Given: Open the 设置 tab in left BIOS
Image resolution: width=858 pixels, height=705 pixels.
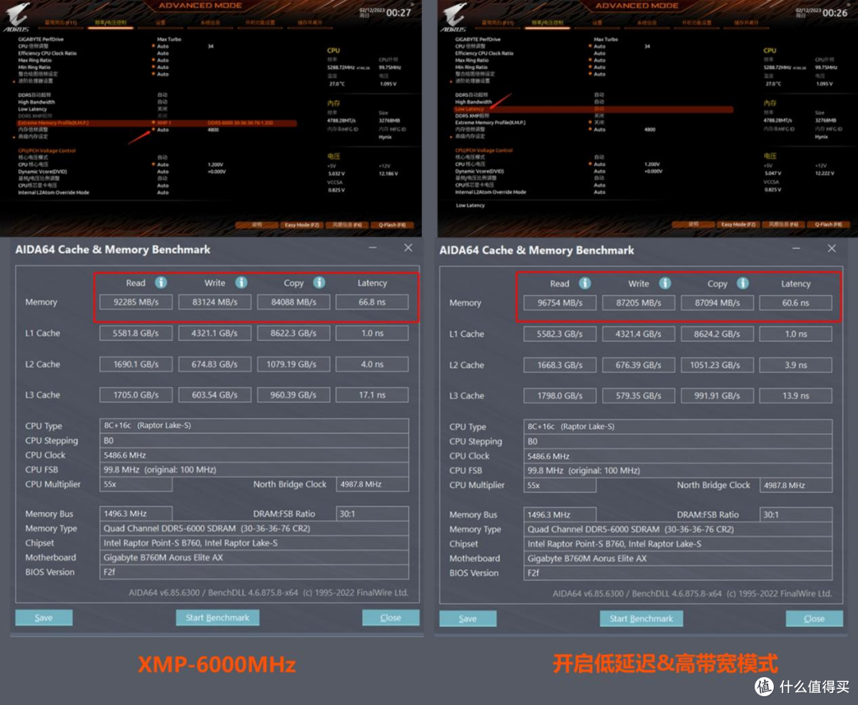Looking at the screenshot, I should pos(160,22).
